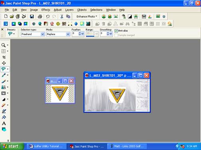Screen dimensions: 201x150
Task: Open the Enhance Photo dropdown
Action: (87, 17)
